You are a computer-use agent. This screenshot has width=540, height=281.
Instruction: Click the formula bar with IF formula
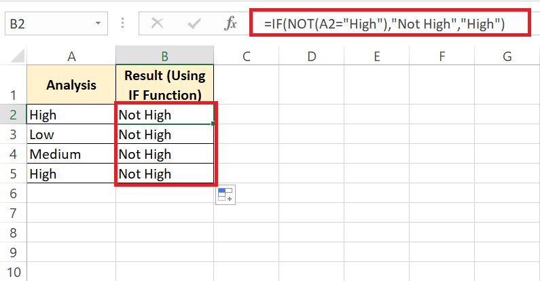(390, 23)
